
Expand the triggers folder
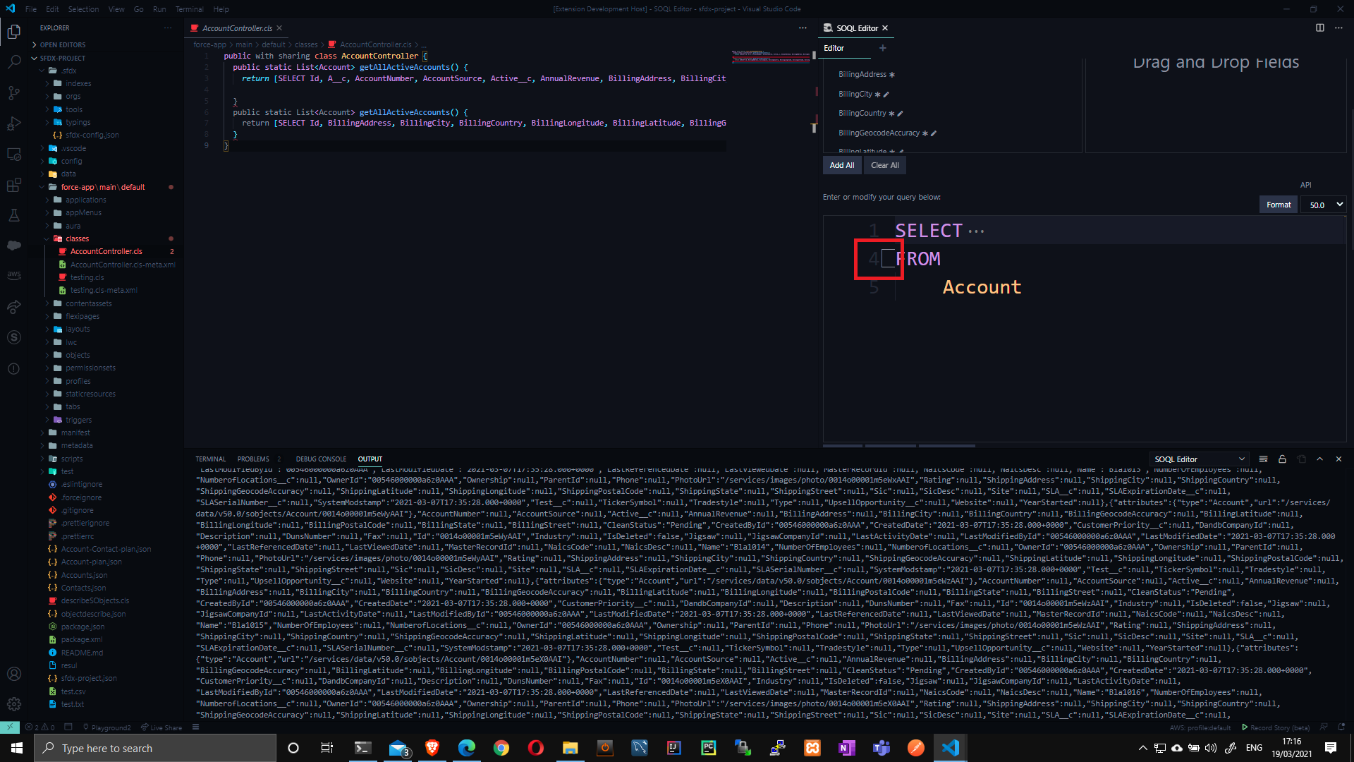pos(47,420)
